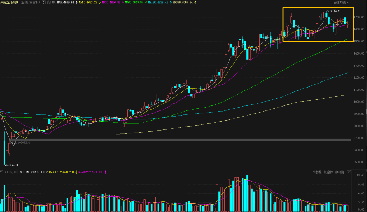This screenshot has width=367, height=212.
Task: Click the gray gap band labeled 3474.4-3692.4
Action: pos(179,140)
